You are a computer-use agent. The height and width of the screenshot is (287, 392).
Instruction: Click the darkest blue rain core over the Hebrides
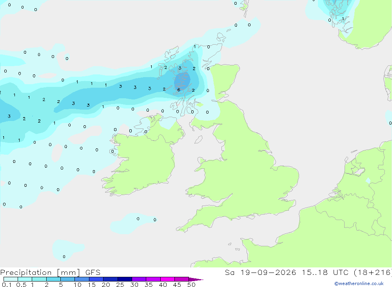click(x=182, y=80)
